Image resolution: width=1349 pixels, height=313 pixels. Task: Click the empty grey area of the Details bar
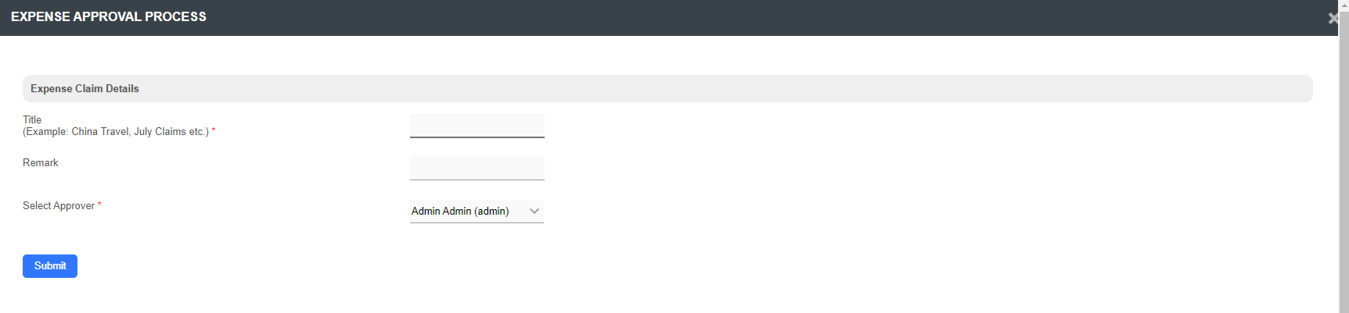click(x=704, y=89)
